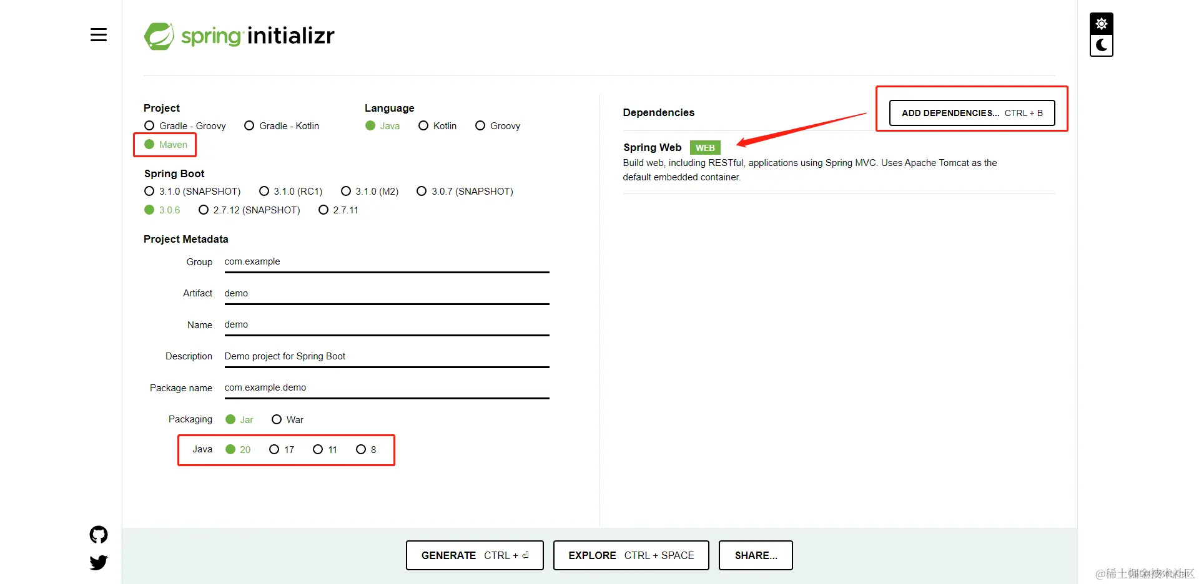Click the Project heading
The width and height of the screenshot is (1199, 584).
click(162, 108)
